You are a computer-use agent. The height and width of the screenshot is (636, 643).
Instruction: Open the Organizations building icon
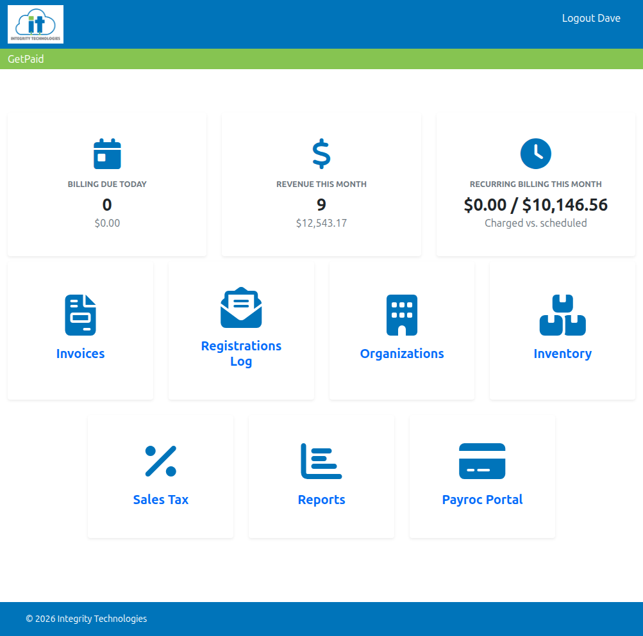402,315
